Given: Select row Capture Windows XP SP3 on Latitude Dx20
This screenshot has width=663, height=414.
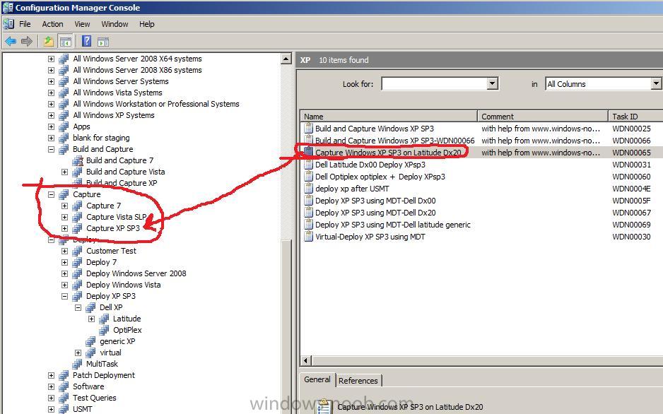Looking at the screenshot, I should (481, 153).
